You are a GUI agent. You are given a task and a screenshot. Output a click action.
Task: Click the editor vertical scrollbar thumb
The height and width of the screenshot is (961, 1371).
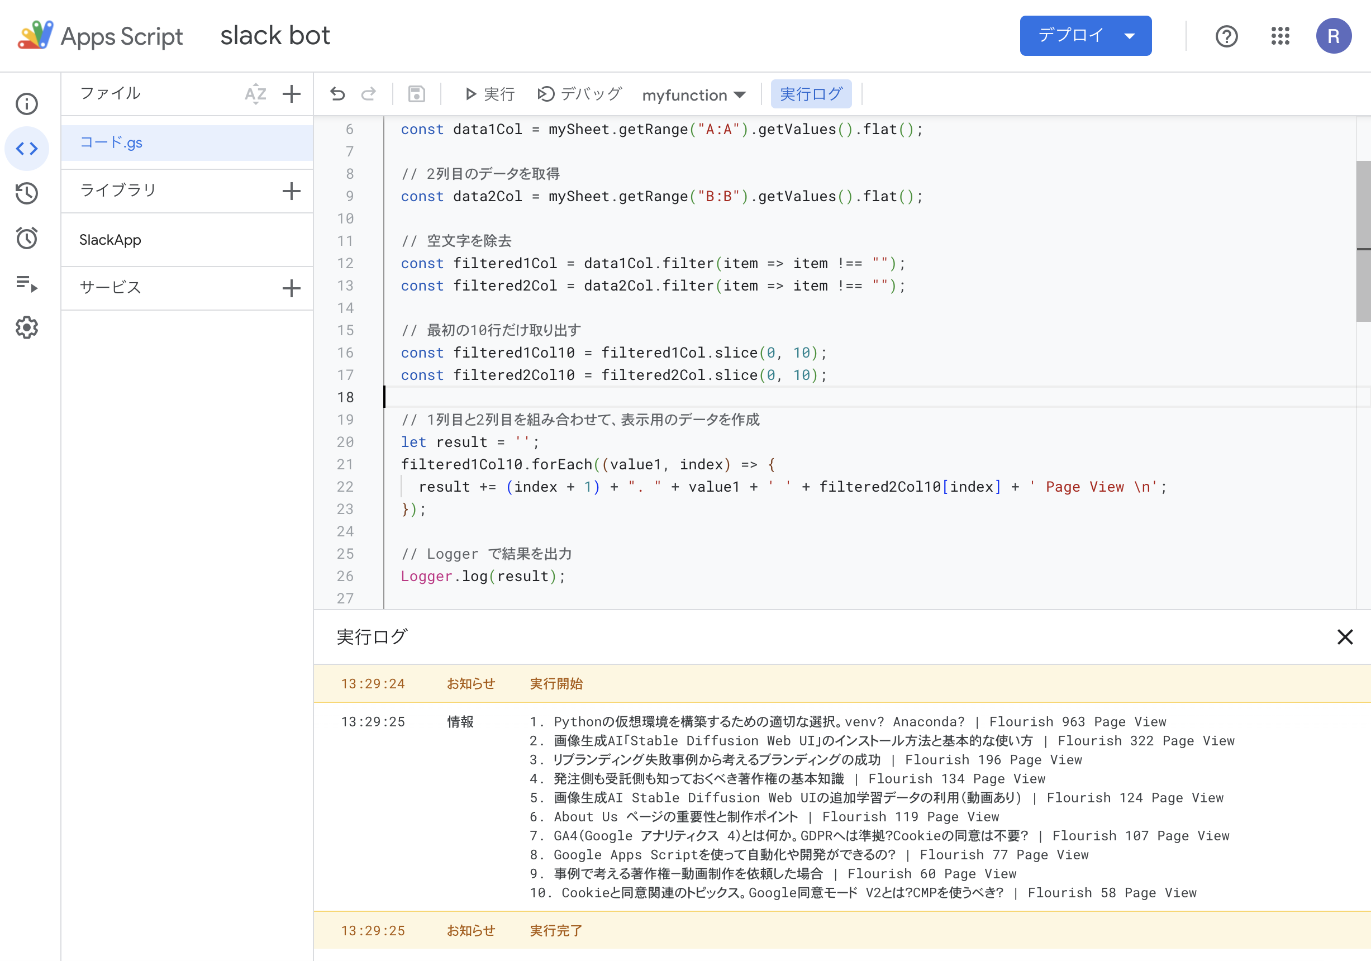tap(1363, 241)
